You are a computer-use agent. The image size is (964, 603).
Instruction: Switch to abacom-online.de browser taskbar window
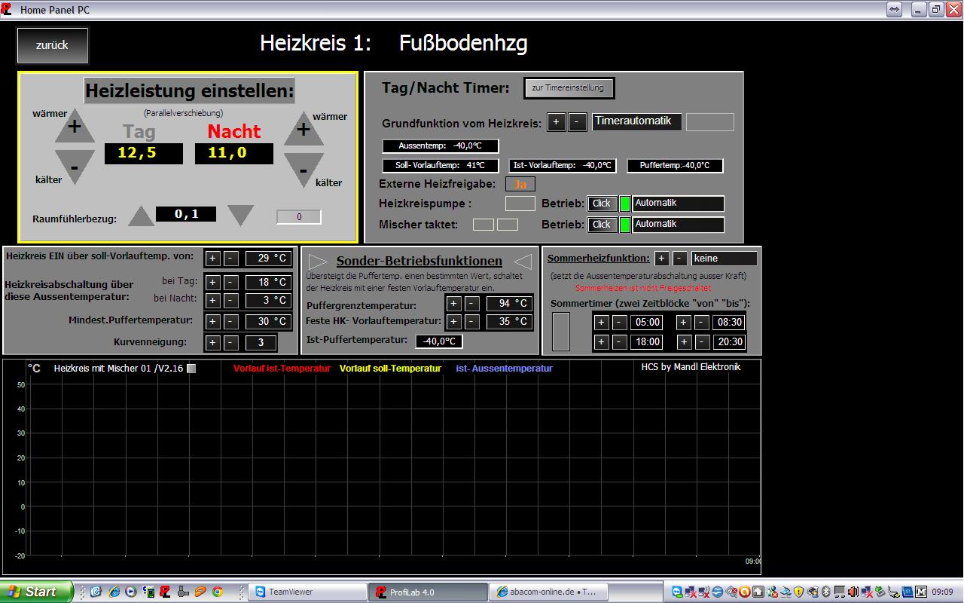point(548,592)
